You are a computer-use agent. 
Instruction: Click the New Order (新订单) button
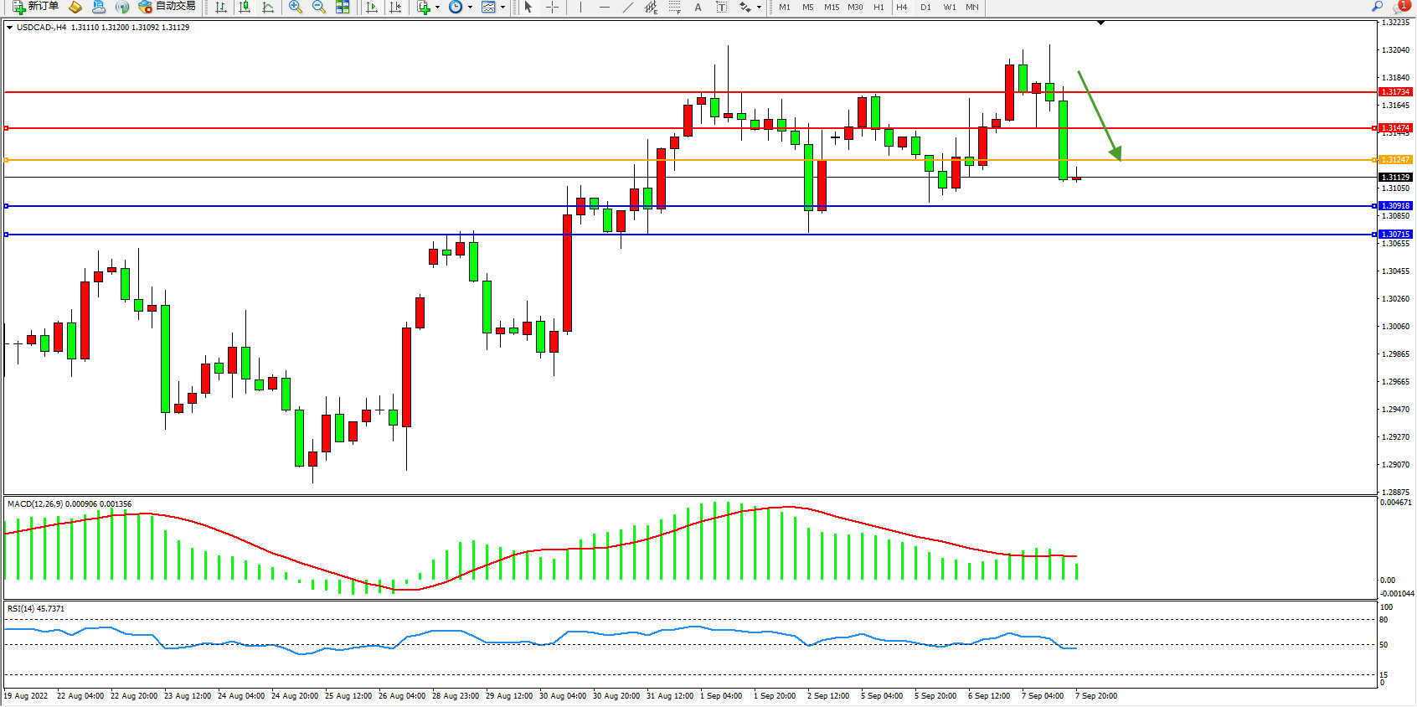coord(35,7)
